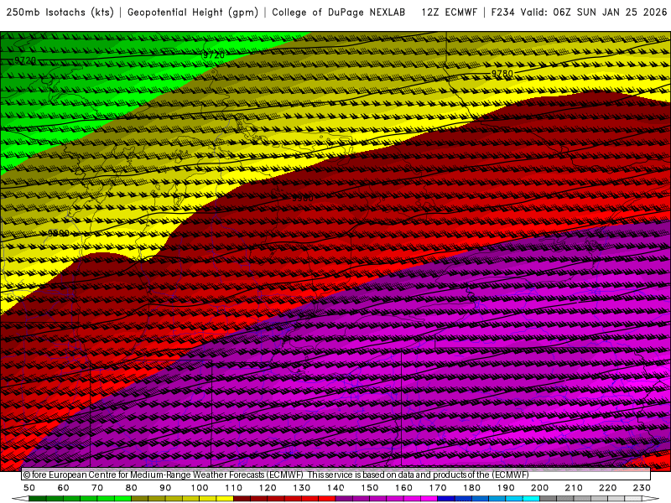This screenshot has height=503, width=671.
Task: Click the darkest green swatch at the legend start
Action: (x=38, y=499)
